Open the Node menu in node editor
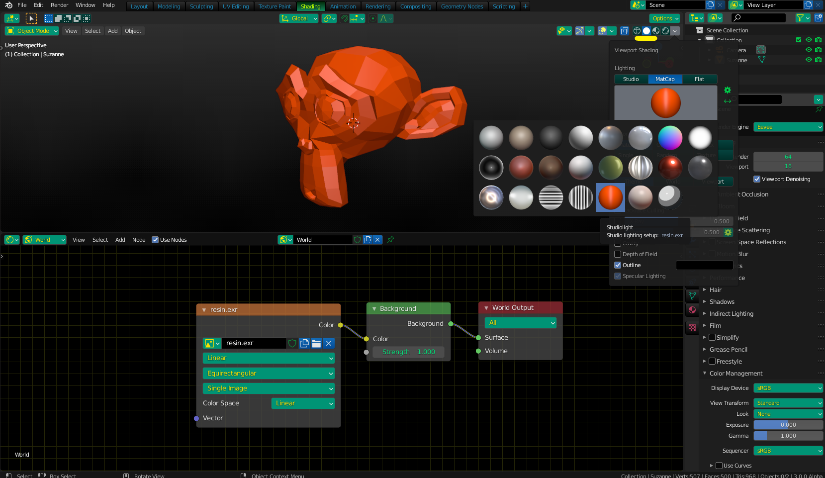Screen dimensions: 825x478 [x=139, y=240]
